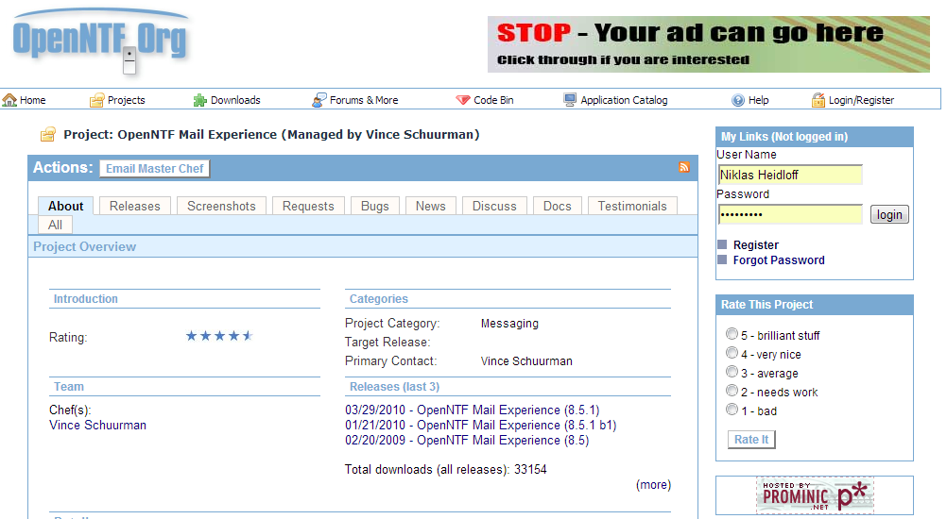Switch to the Docs tab

557,206
